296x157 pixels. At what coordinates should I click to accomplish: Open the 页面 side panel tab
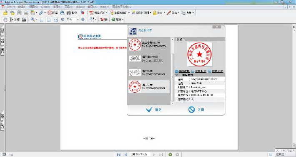(3, 51)
